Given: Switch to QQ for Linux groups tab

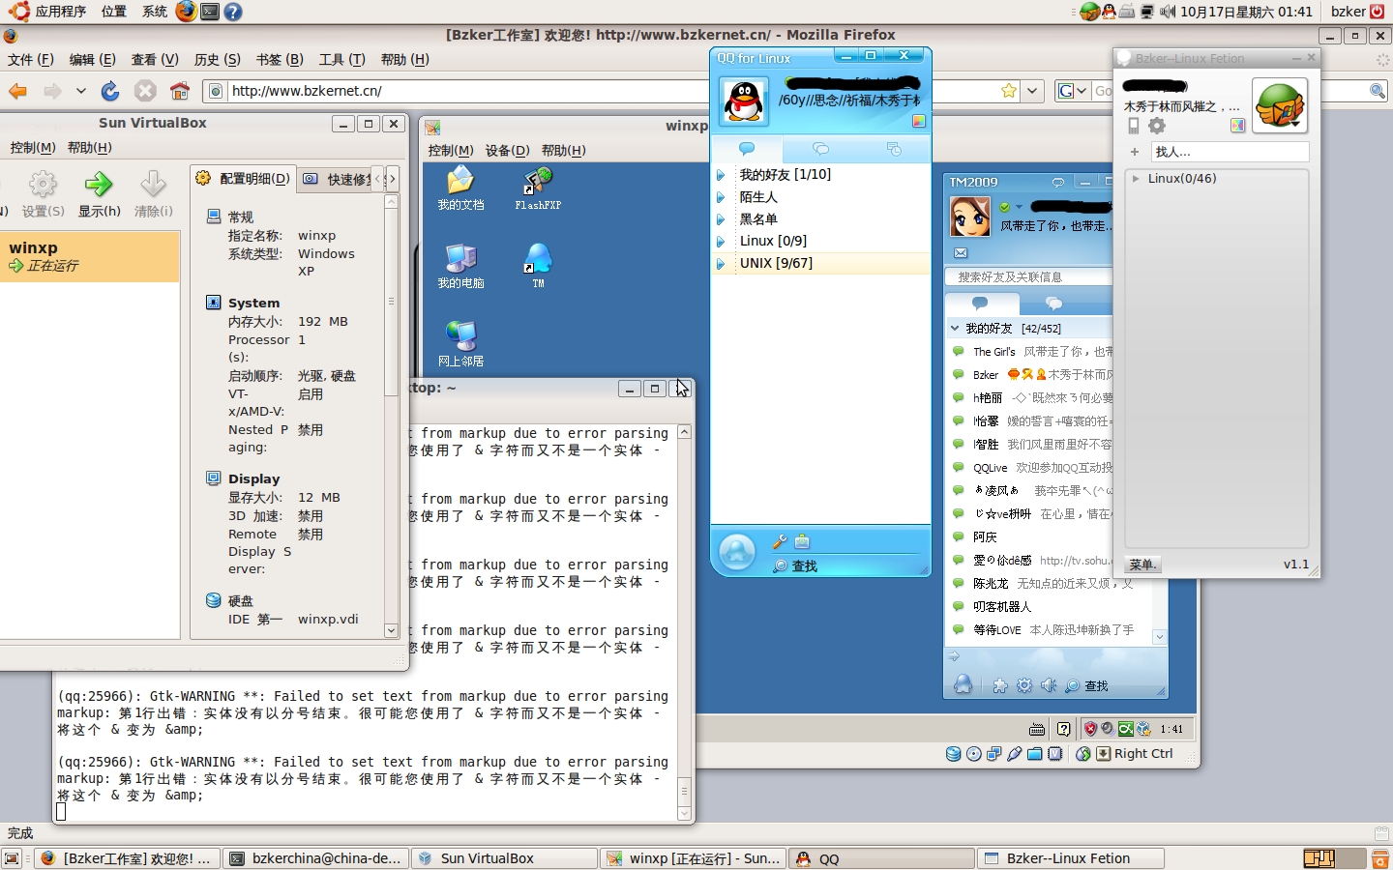Looking at the screenshot, I should [x=820, y=149].
